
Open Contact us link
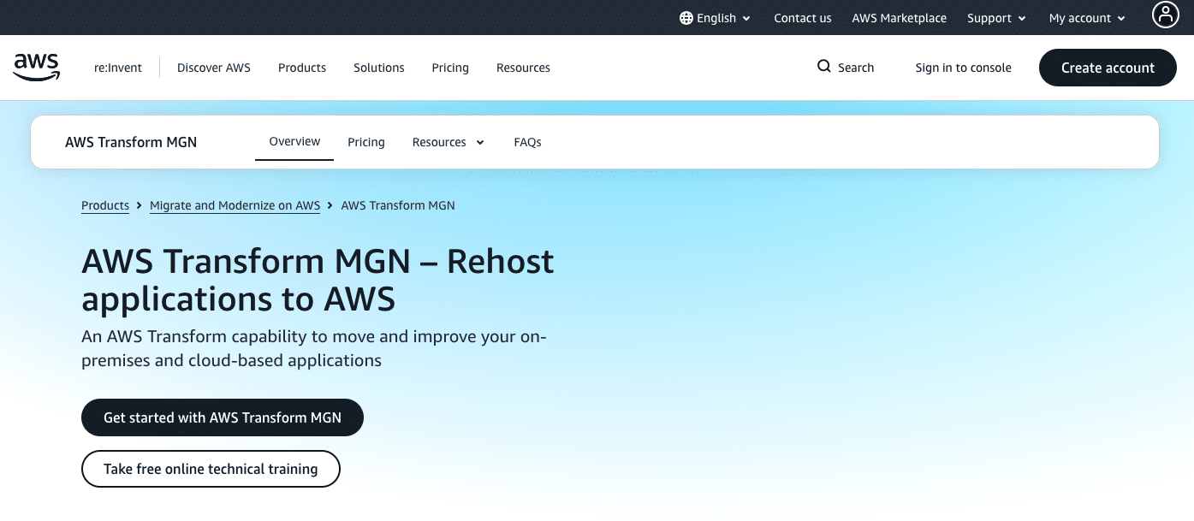803,18
